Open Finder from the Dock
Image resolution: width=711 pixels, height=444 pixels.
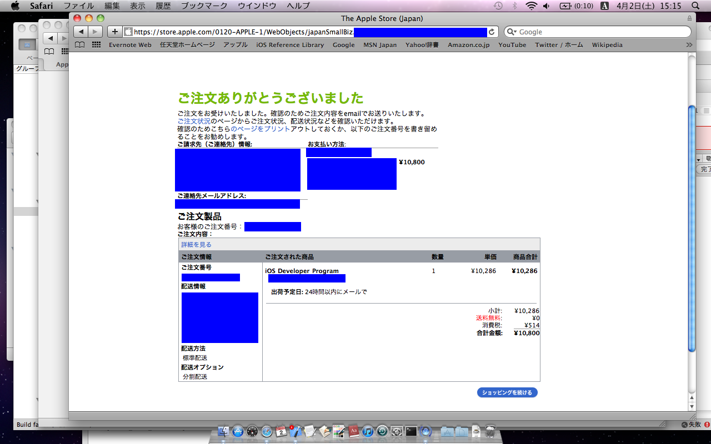point(224,431)
